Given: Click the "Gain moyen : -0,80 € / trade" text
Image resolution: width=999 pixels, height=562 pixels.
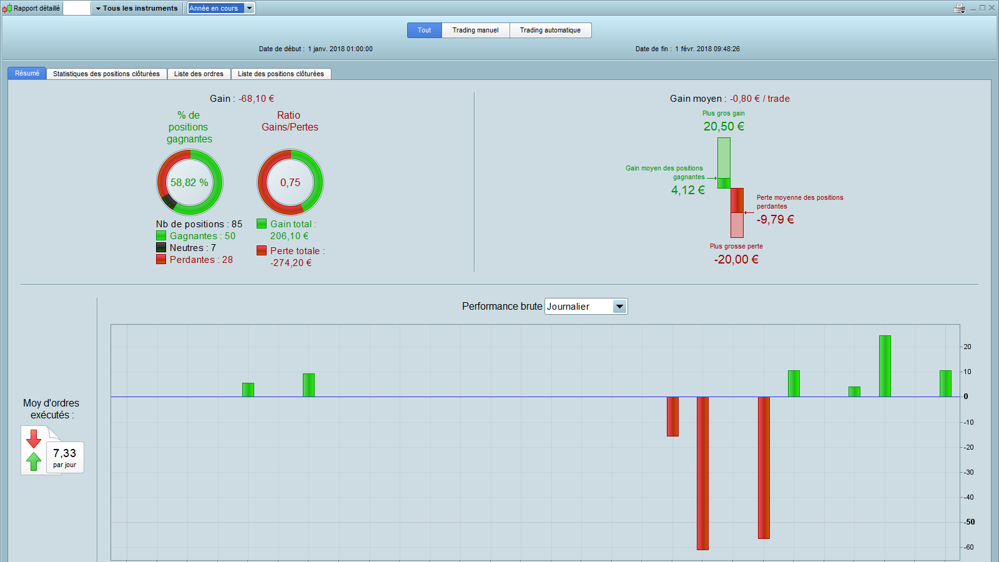Looking at the screenshot, I should pyautogui.click(x=730, y=99).
